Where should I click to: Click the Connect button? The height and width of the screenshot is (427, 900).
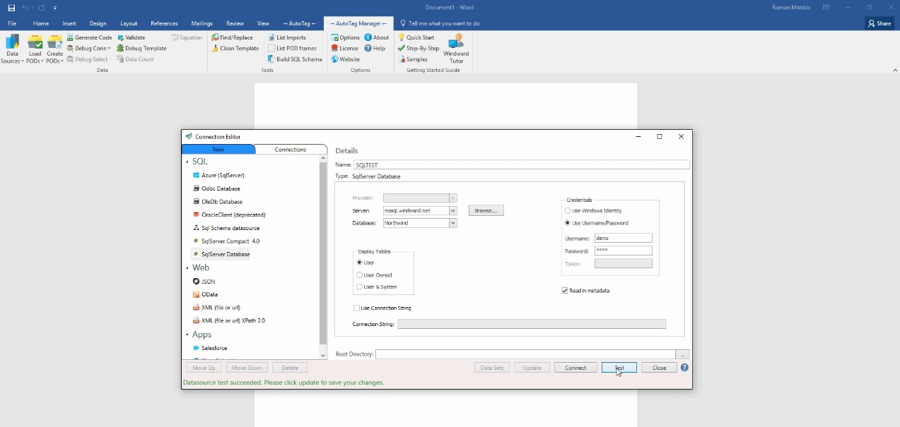point(575,368)
